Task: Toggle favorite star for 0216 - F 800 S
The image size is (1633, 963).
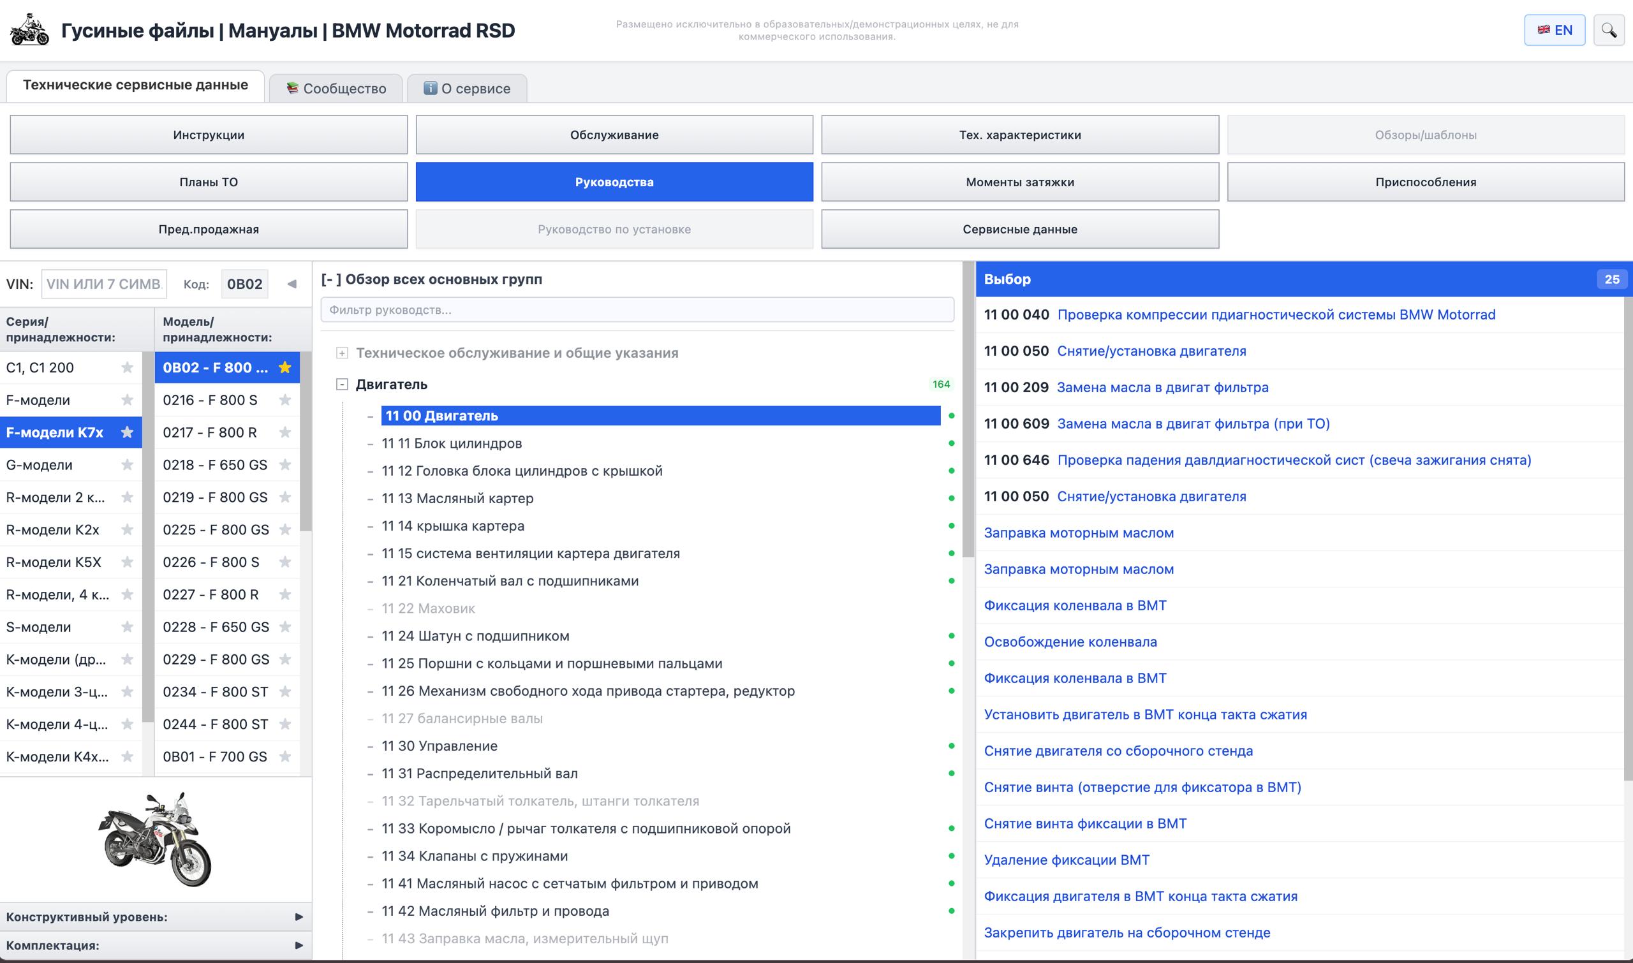Action: point(285,400)
